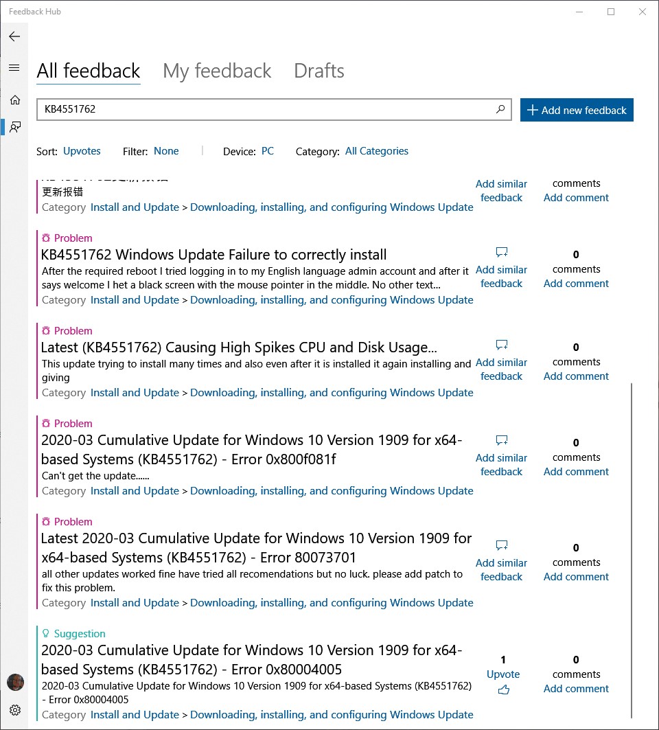
Task: Click the KB4551762 search field
Action: 264,109
